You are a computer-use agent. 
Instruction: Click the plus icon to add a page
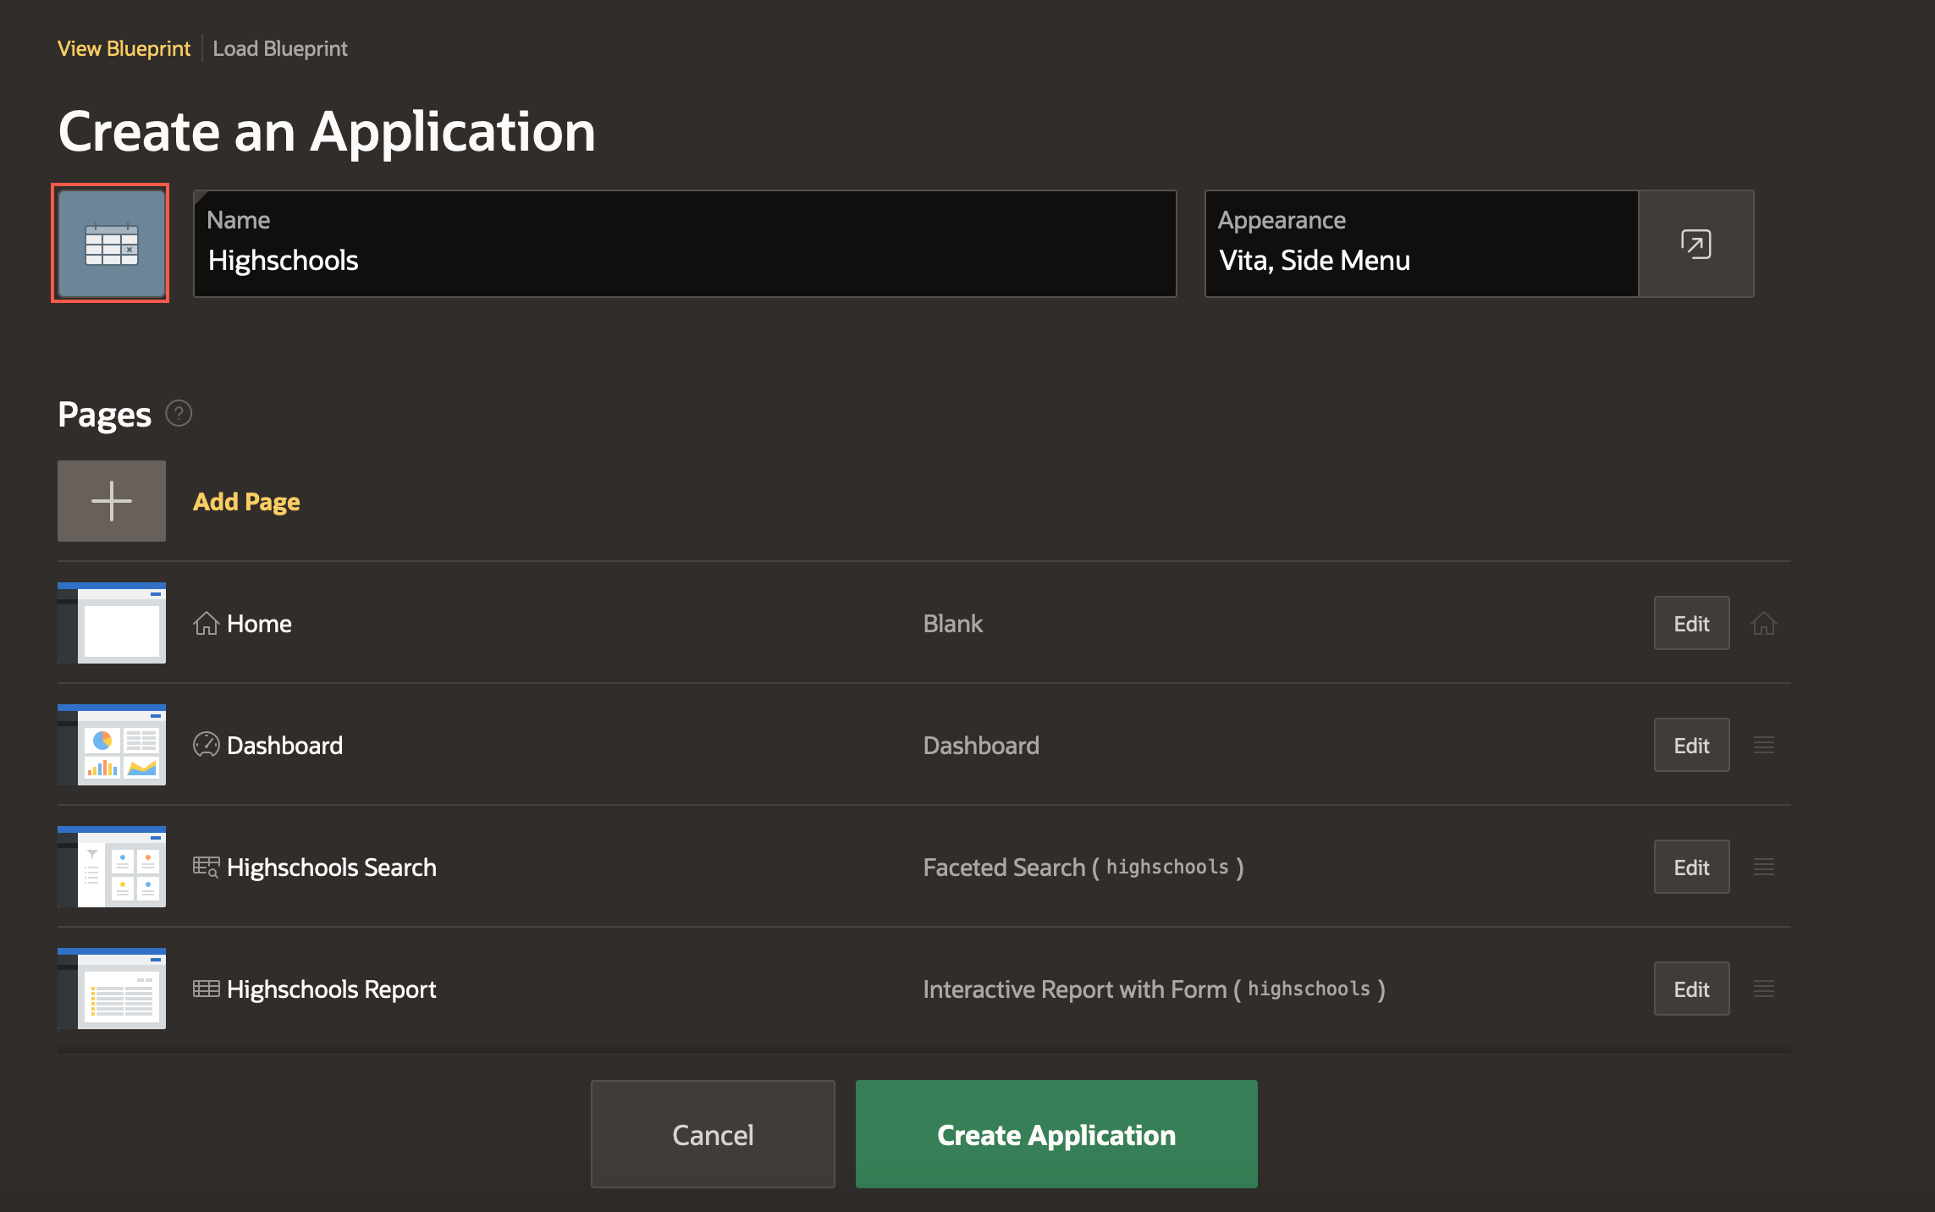coord(112,501)
